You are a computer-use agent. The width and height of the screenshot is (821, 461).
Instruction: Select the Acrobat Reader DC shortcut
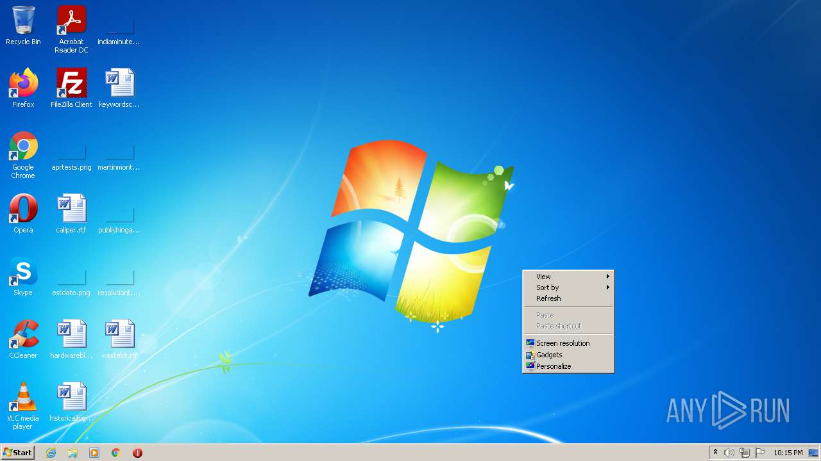(71, 29)
